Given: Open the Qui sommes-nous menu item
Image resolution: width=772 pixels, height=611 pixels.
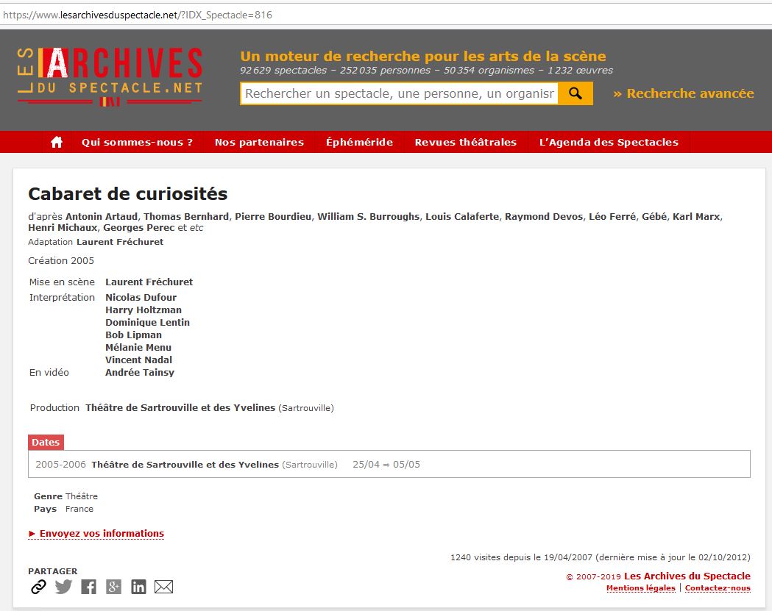Looking at the screenshot, I should [x=137, y=142].
